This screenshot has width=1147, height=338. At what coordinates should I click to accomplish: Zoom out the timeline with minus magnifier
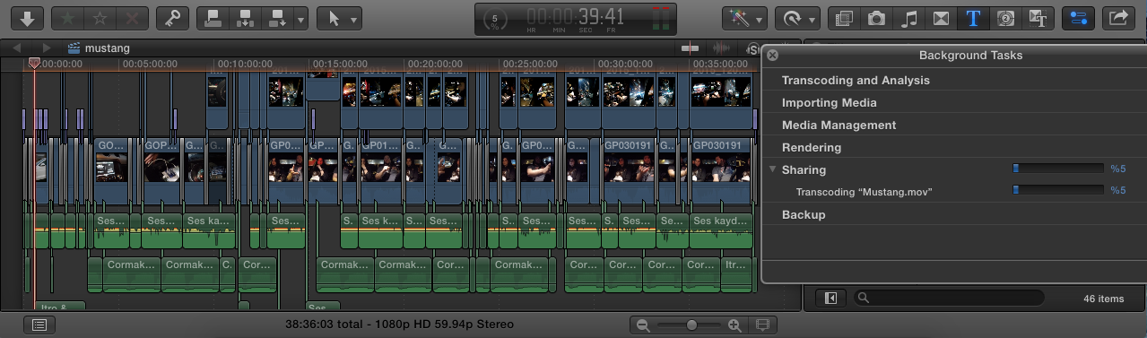point(643,325)
